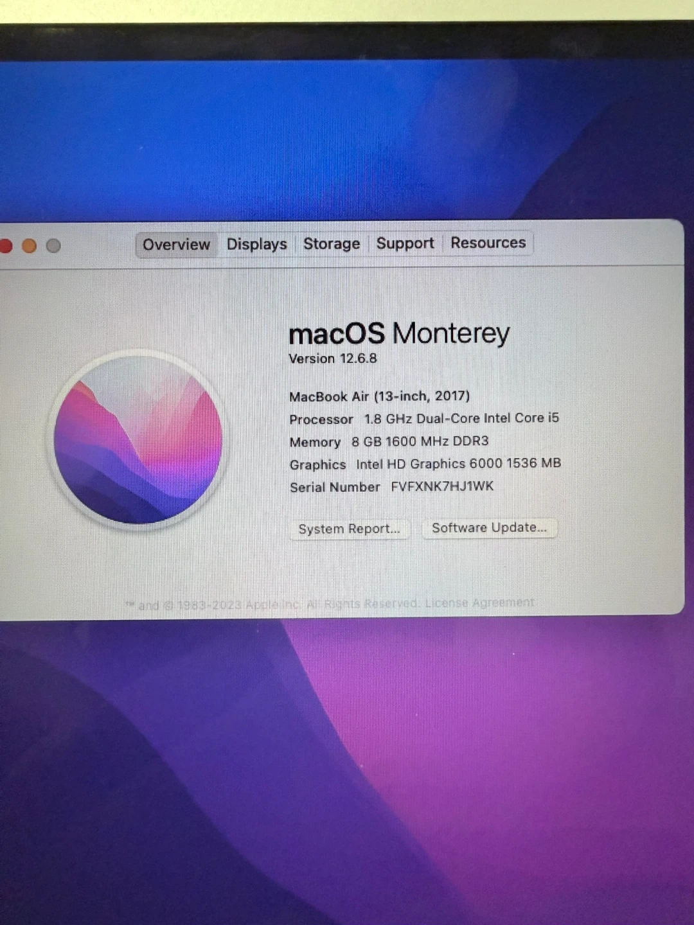Open the Resources tab
The image size is (694, 925).
tap(488, 242)
